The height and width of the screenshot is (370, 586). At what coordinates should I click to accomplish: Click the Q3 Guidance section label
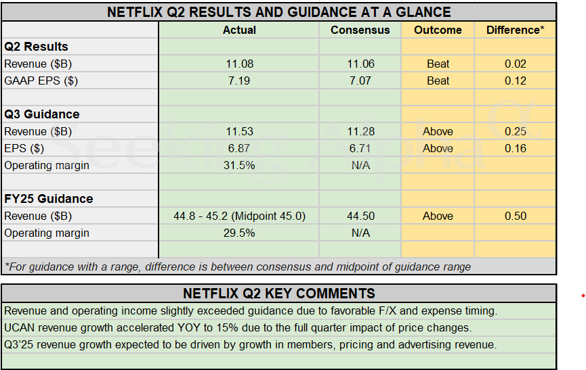tap(41, 114)
